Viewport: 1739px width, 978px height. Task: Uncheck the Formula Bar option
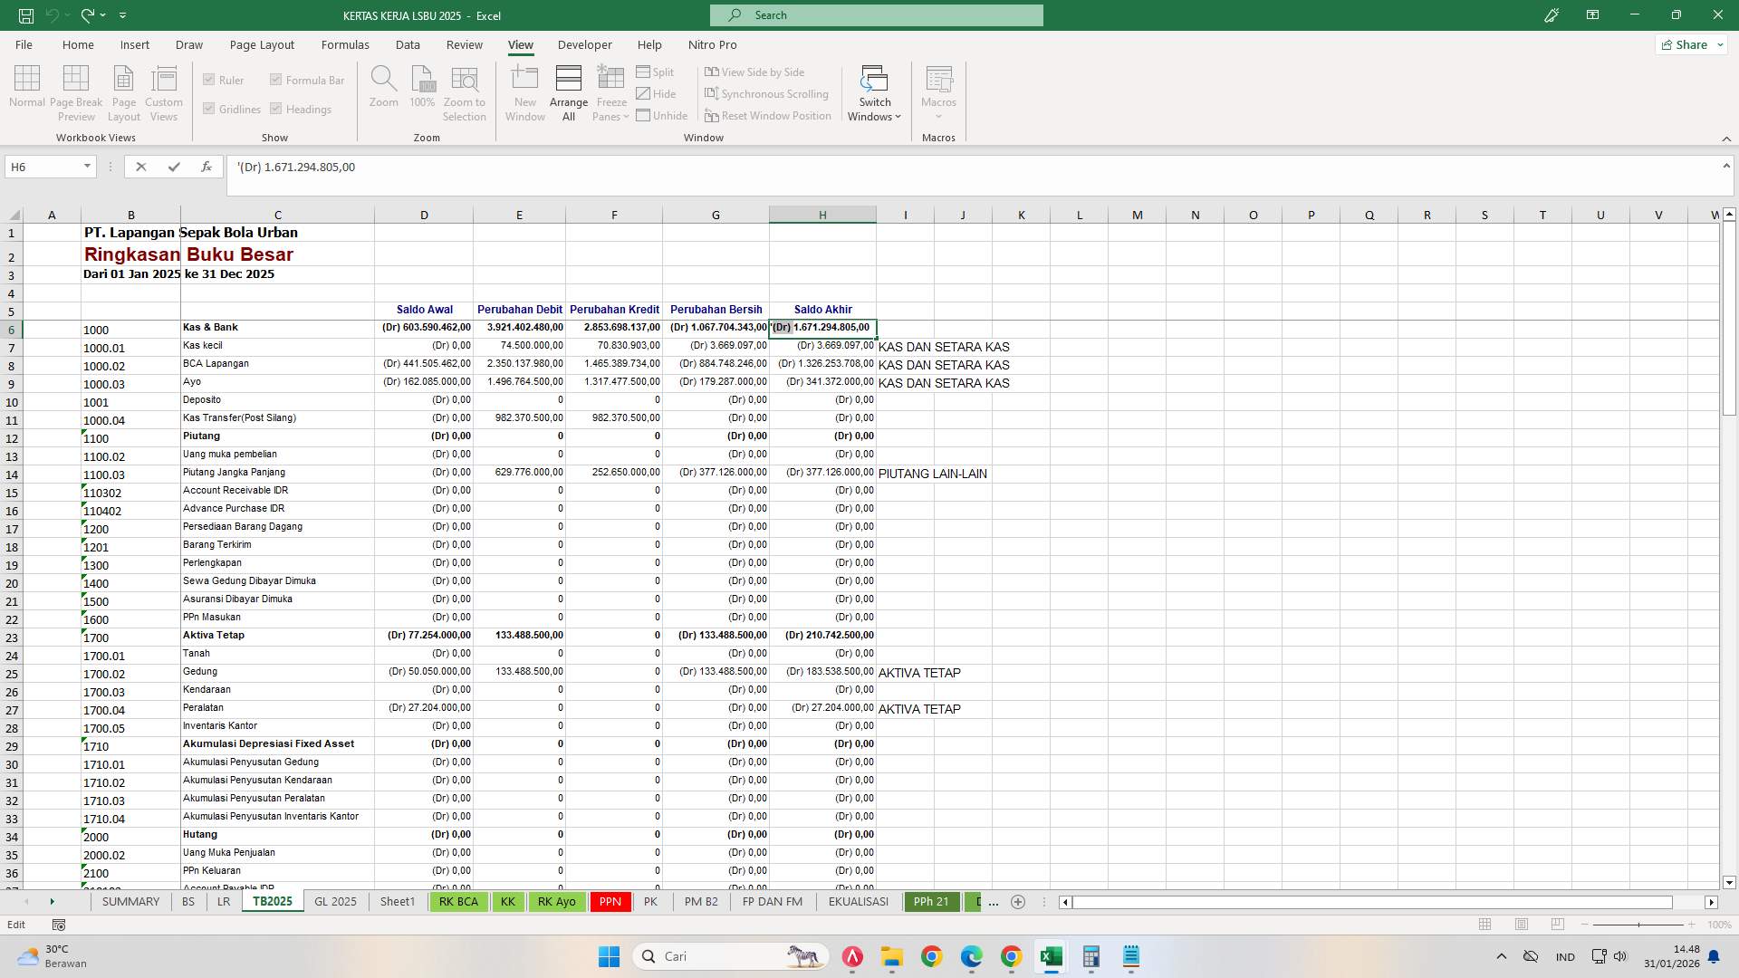click(276, 80)
